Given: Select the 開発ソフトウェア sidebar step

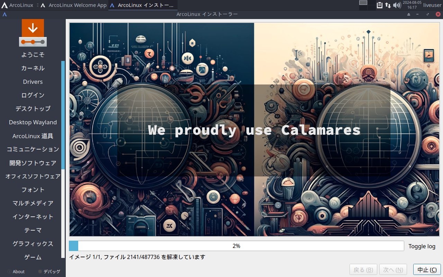Looking at the screenshot, I should click(x=33, y=163).
